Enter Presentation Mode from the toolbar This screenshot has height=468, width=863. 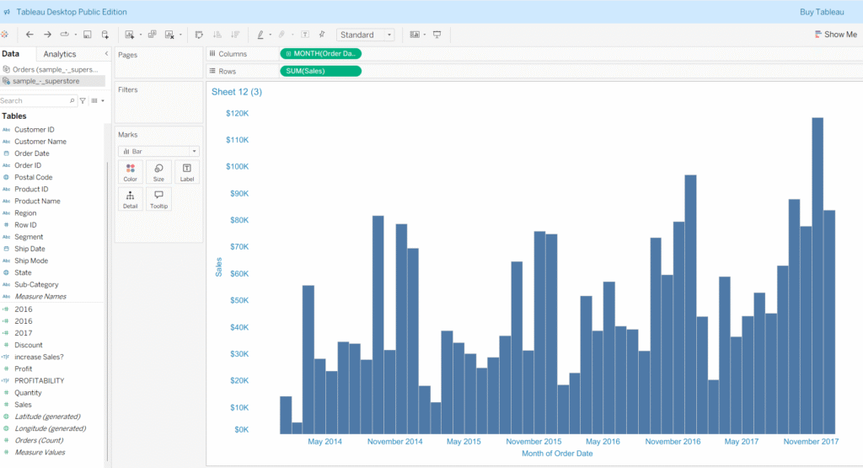(x=437, y=35)
